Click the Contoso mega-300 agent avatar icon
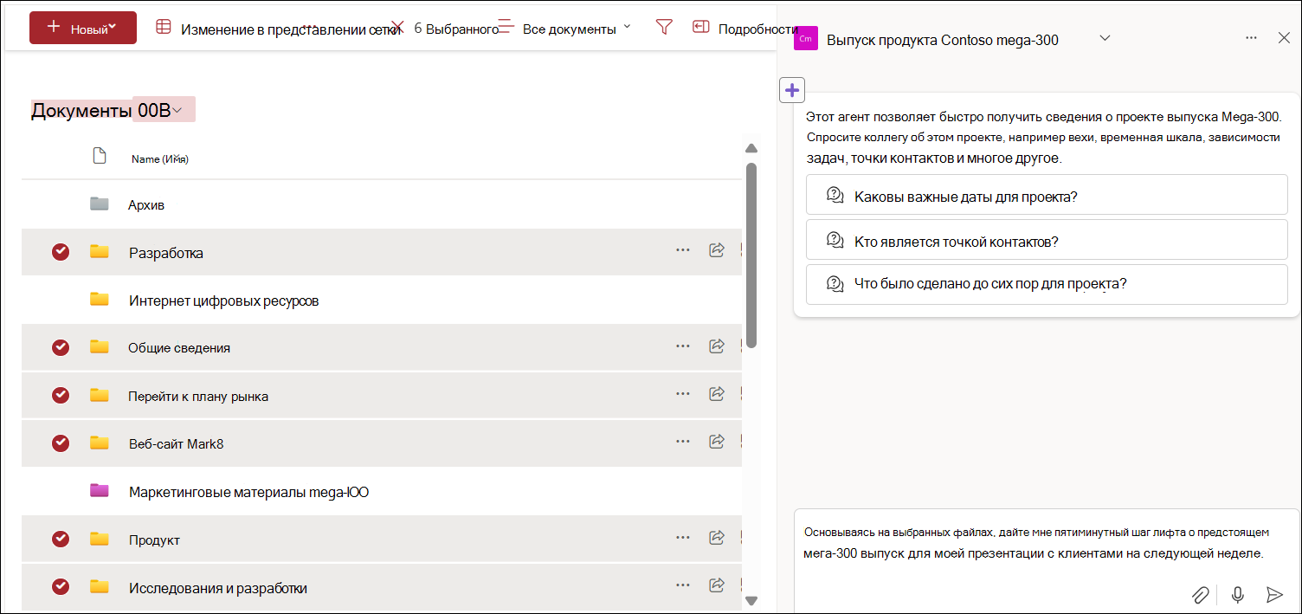Screen dimensions: 1302x614 (806, 39)
